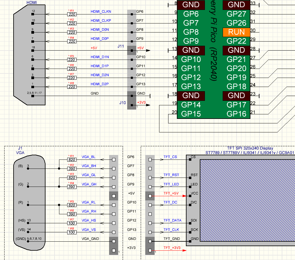This screenshot has width=295, height=260.
Task: Click the J11 designator label
Action: pyautogui.click(x=121, y=46)
